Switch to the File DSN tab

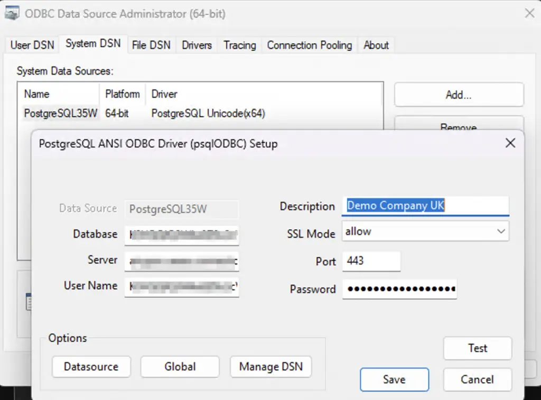151,45
